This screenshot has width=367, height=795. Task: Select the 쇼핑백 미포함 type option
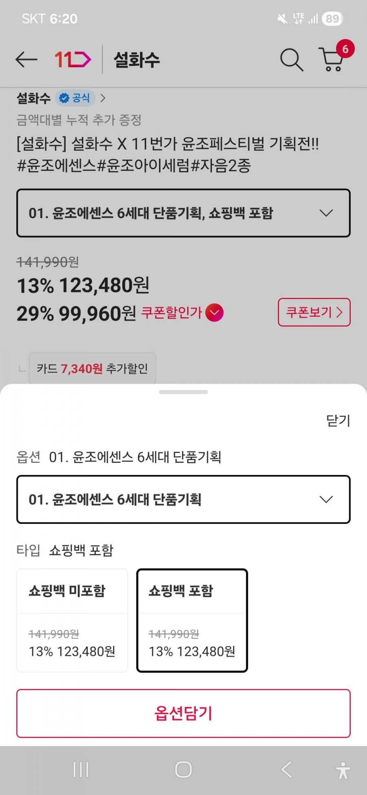(72, 620)
